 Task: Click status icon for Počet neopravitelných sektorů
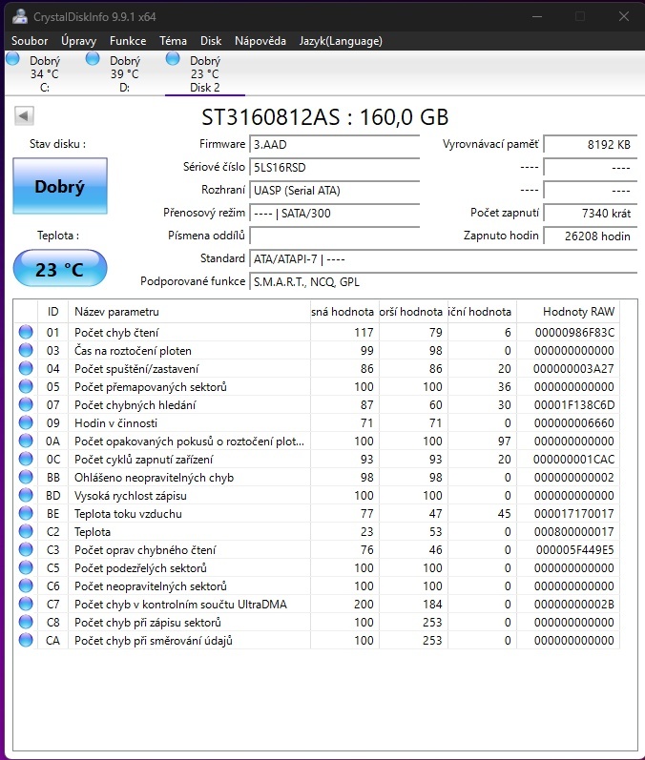pos(26,585)
